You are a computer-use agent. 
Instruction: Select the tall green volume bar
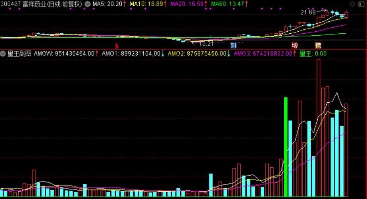286,147
